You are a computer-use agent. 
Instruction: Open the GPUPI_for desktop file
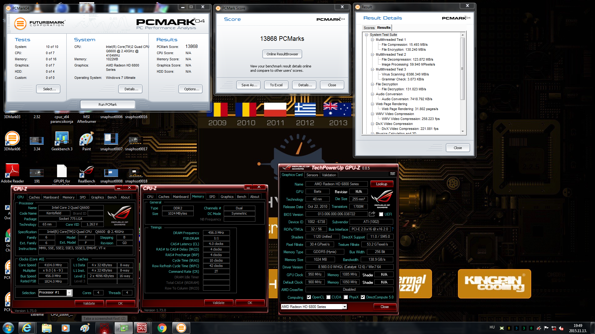(62, 173)
